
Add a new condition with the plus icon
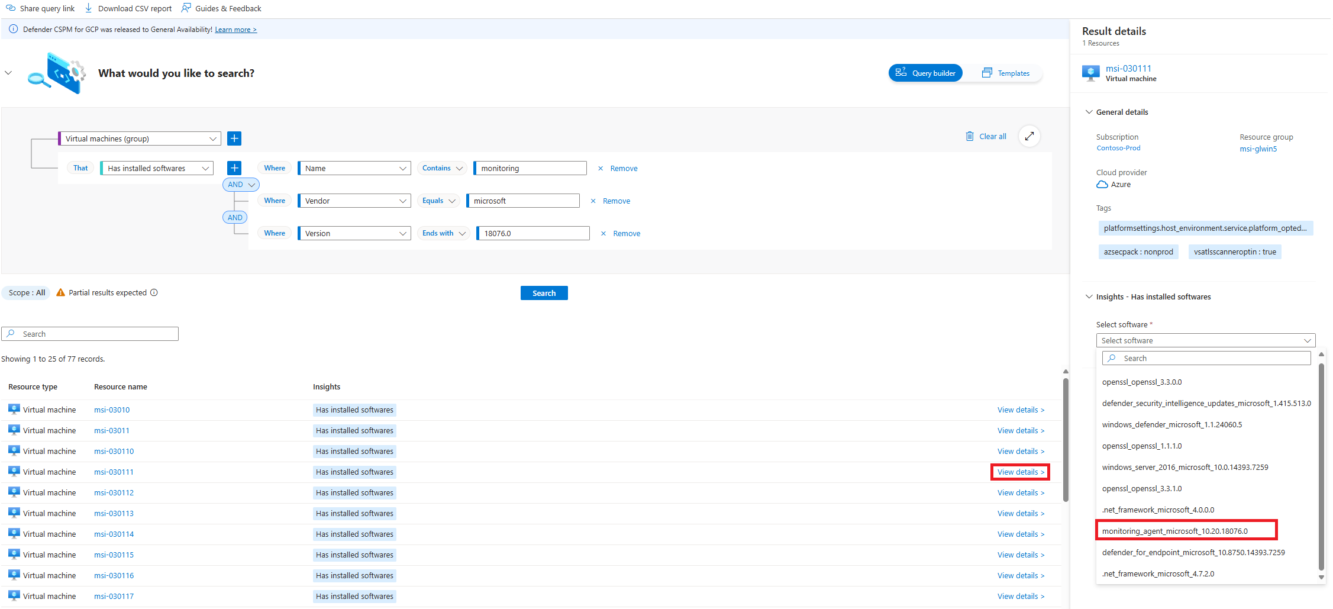click(234, 167)
